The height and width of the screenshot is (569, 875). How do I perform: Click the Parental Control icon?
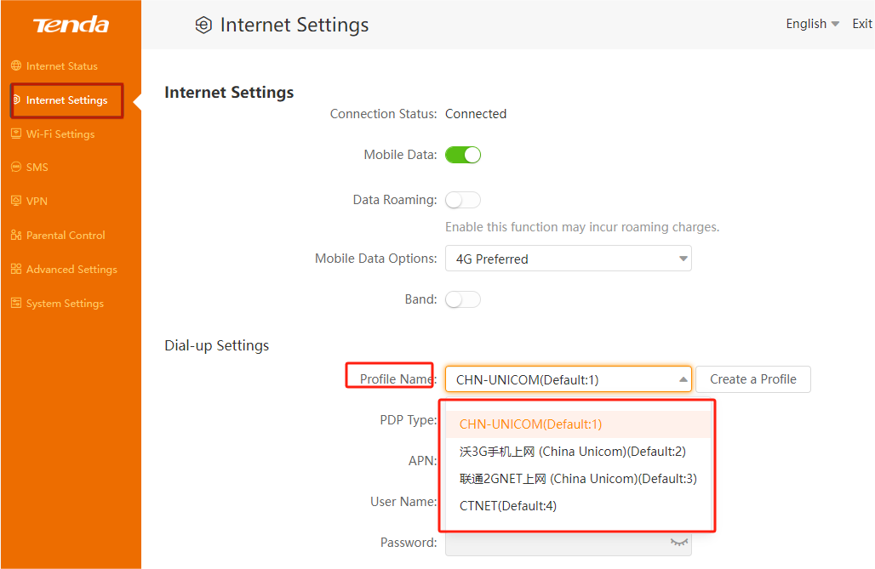tap(16, 236)
